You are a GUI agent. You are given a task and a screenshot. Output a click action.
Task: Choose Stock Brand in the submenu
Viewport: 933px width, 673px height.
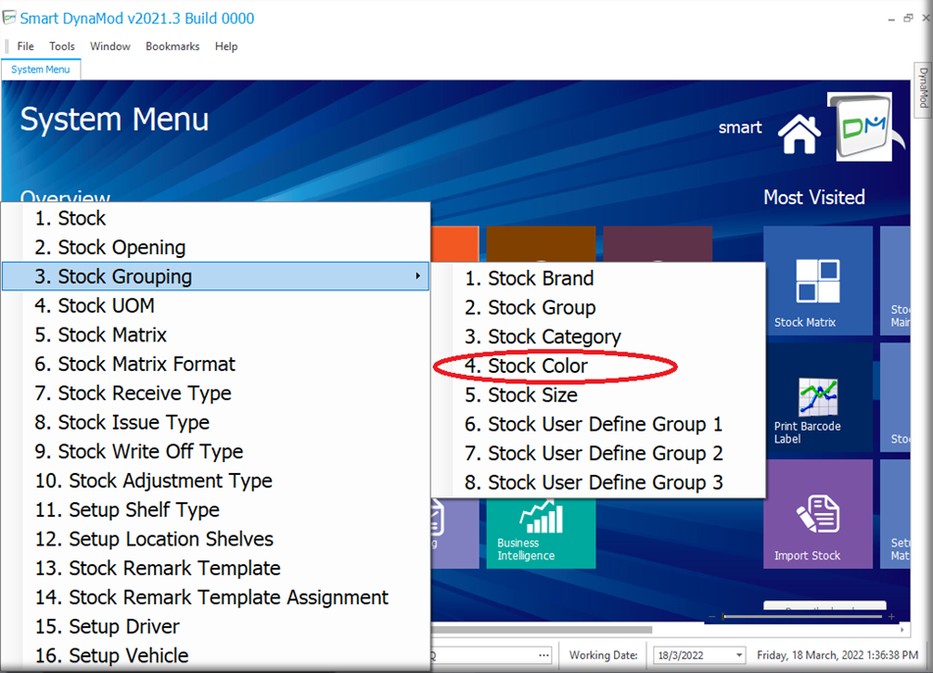(541, 279)
